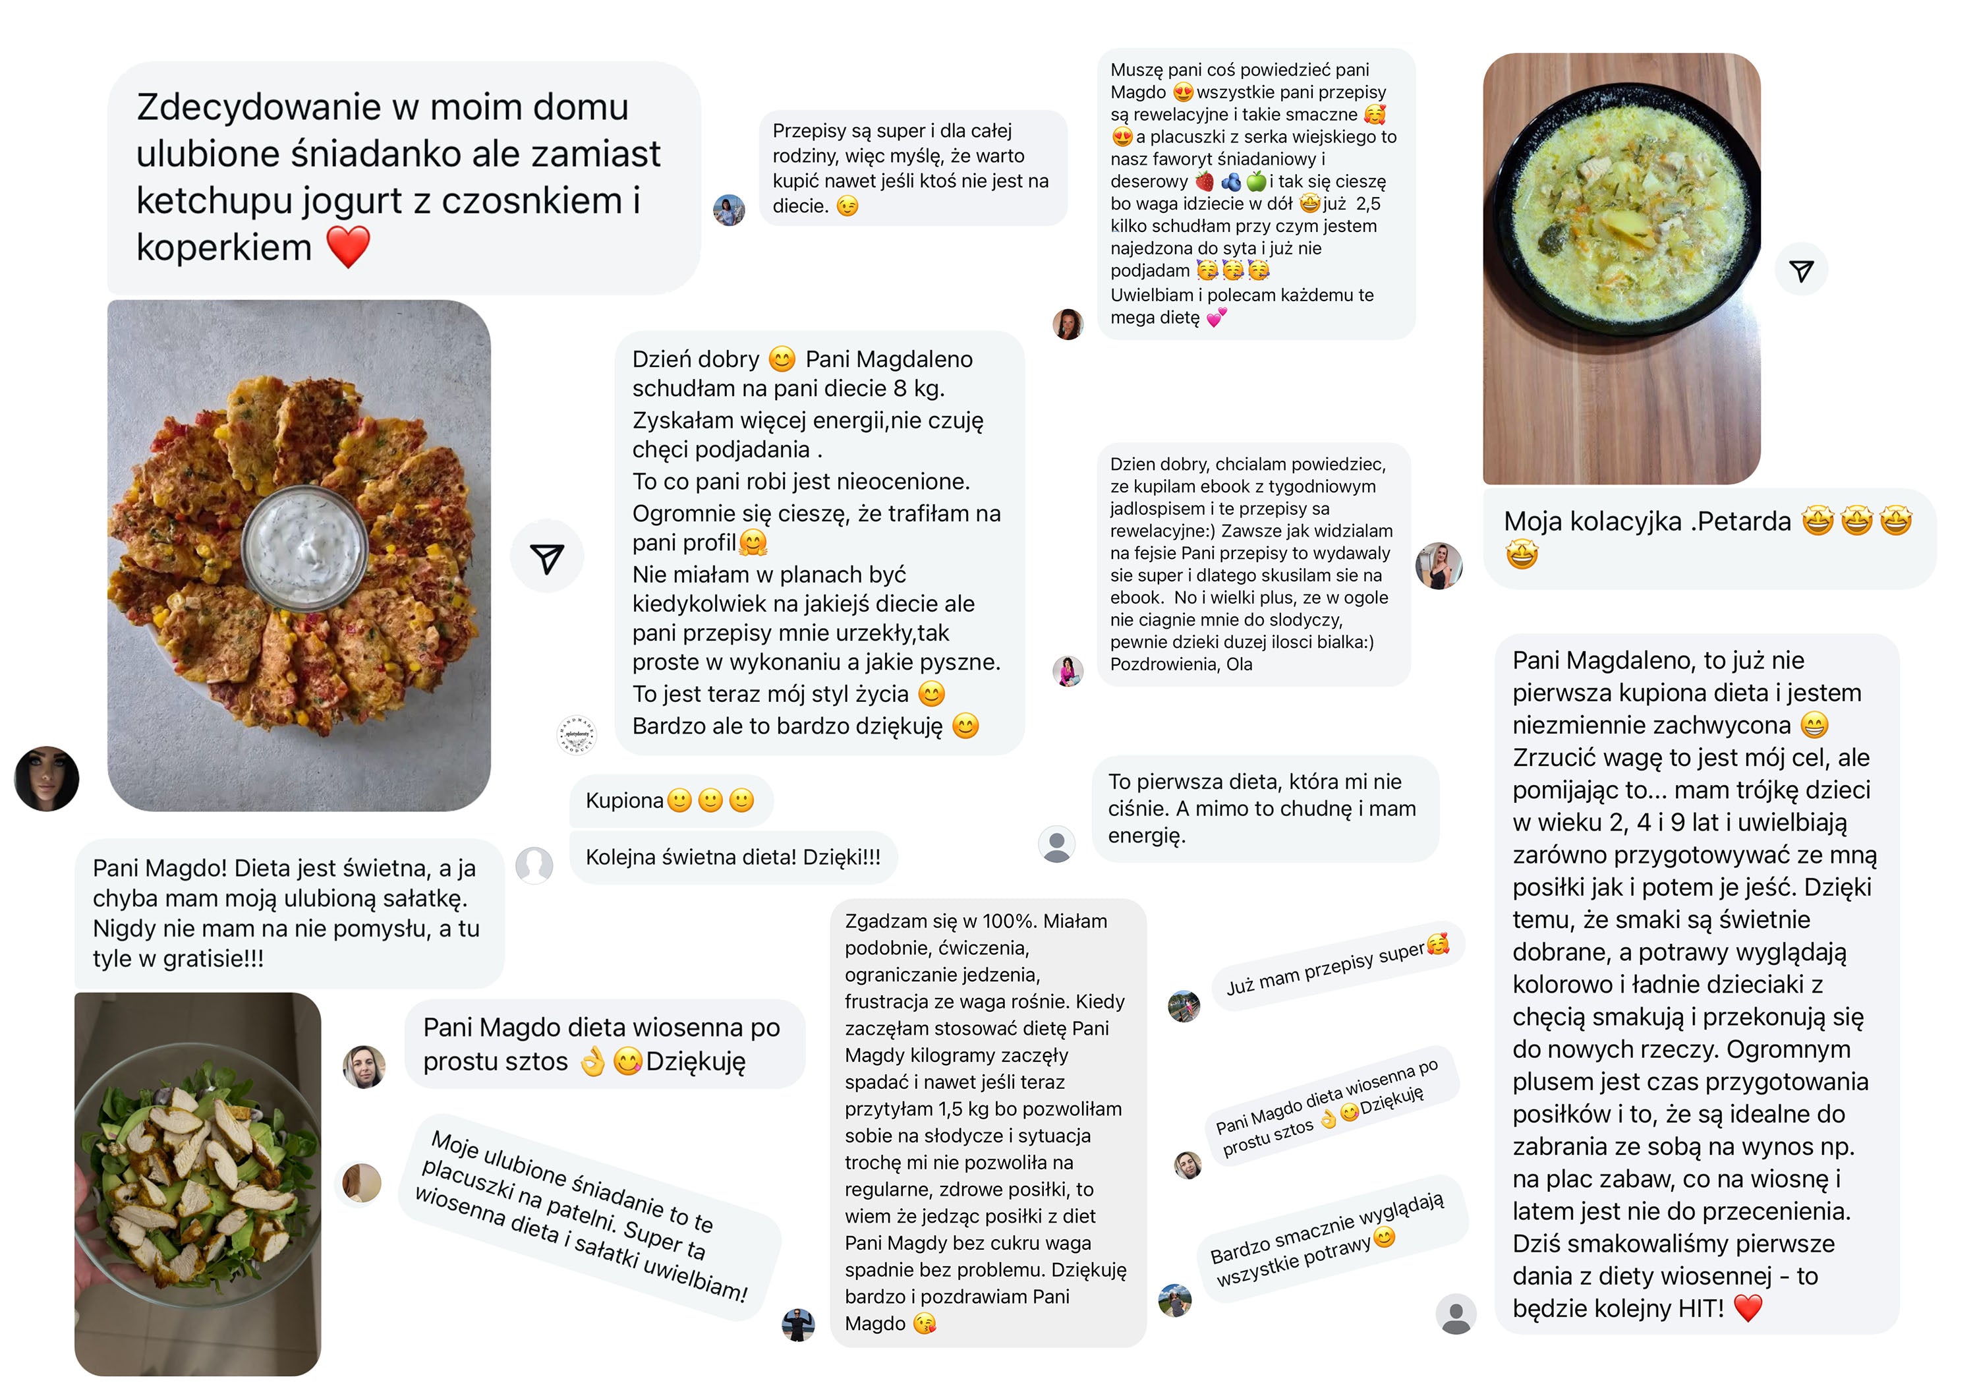Screen dimensions: 1977x1398
Task: Click the 'Moja kolacyjka .Petarda' message bubble
Action: pos(1709,539)
